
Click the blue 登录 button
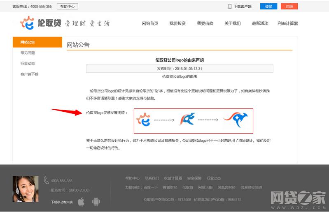[x=268, y=7]
